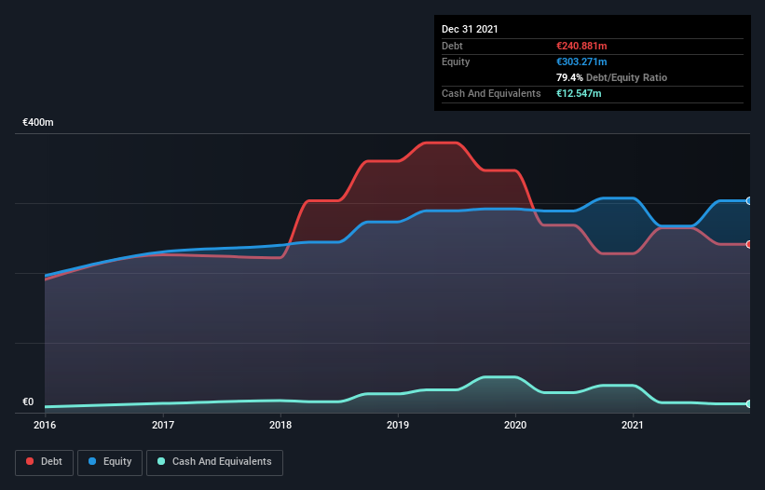Select the Cash end-point marker on chart

749,403
